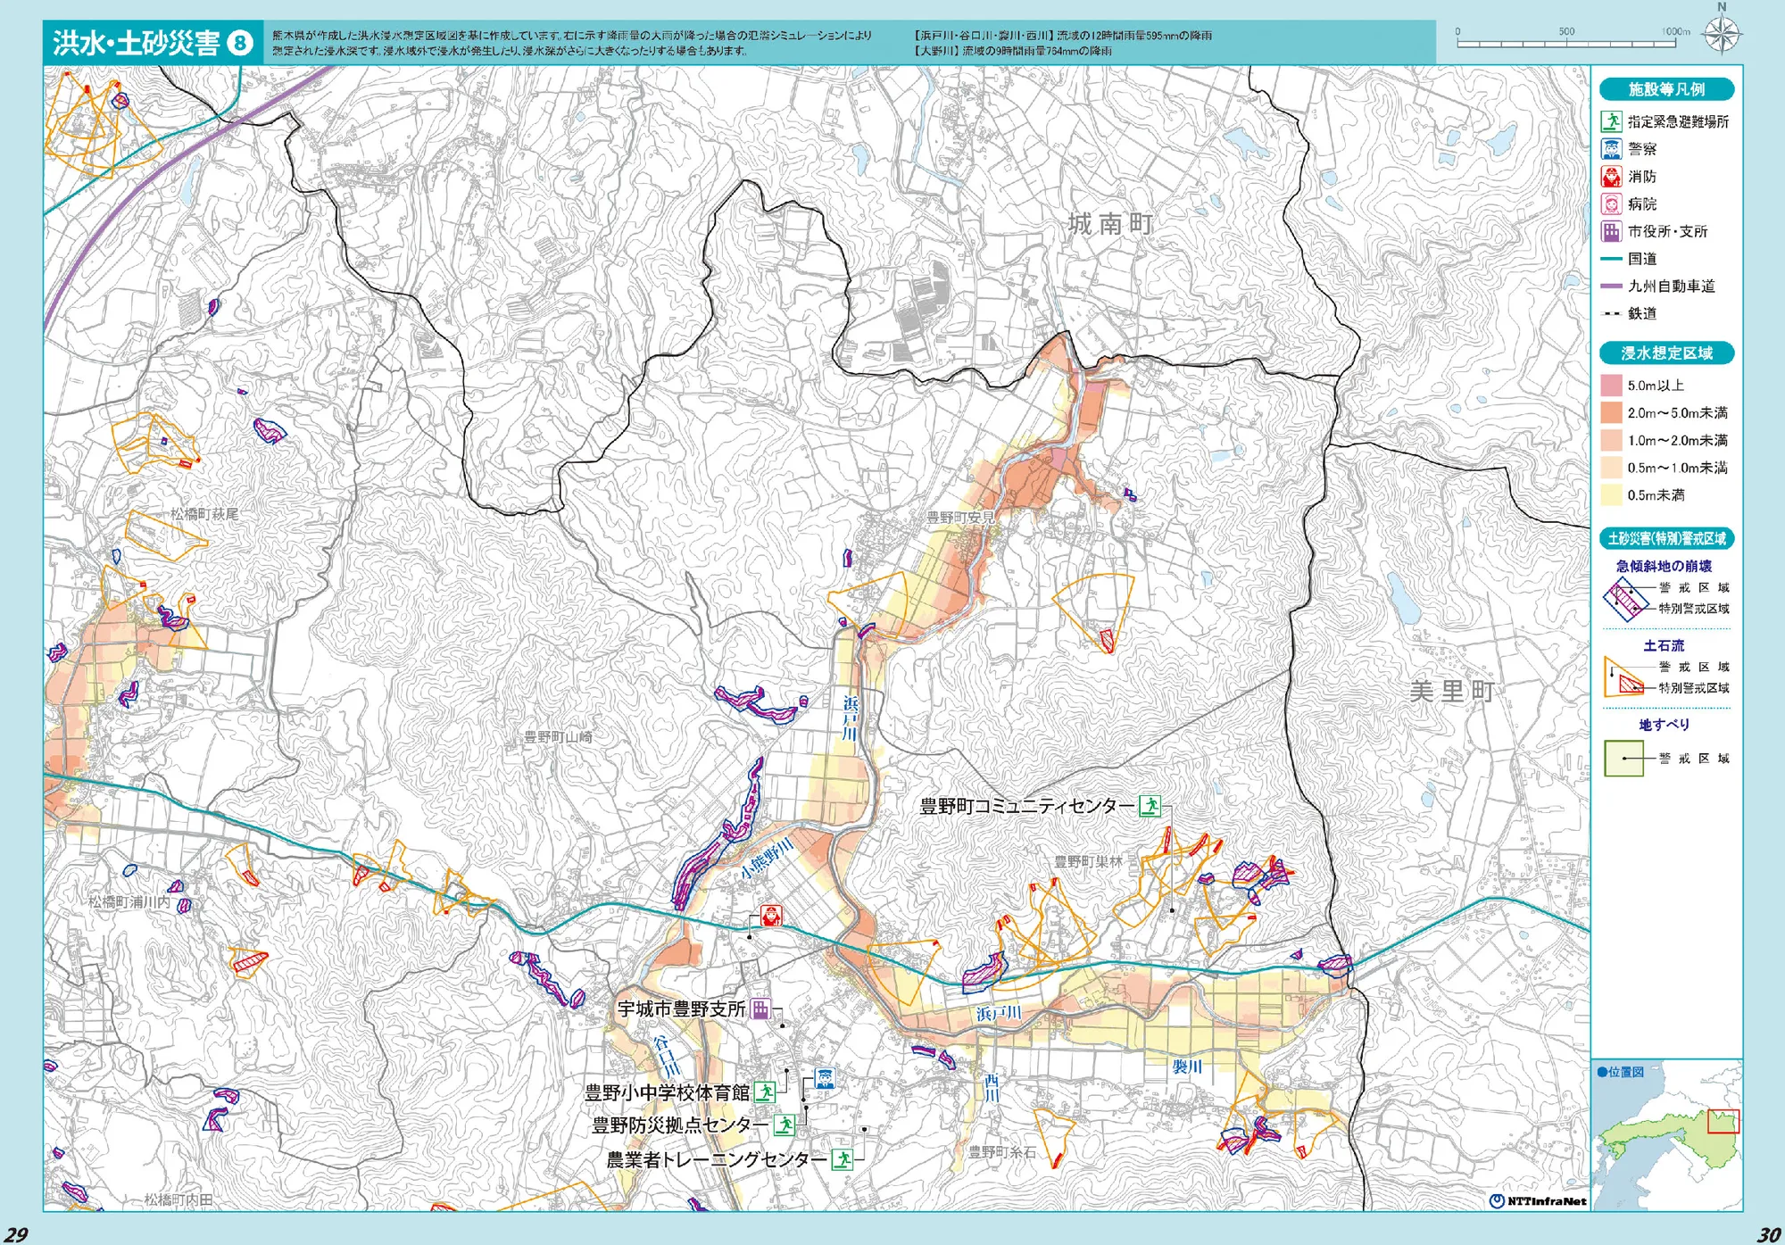Click the 城南町 town label
Screen dimensions: 1785x1245
pos(1110,223)
